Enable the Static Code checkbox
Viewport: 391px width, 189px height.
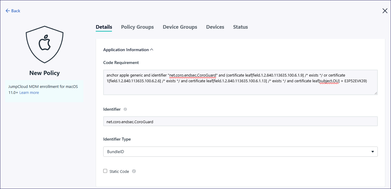pos(105,171)
